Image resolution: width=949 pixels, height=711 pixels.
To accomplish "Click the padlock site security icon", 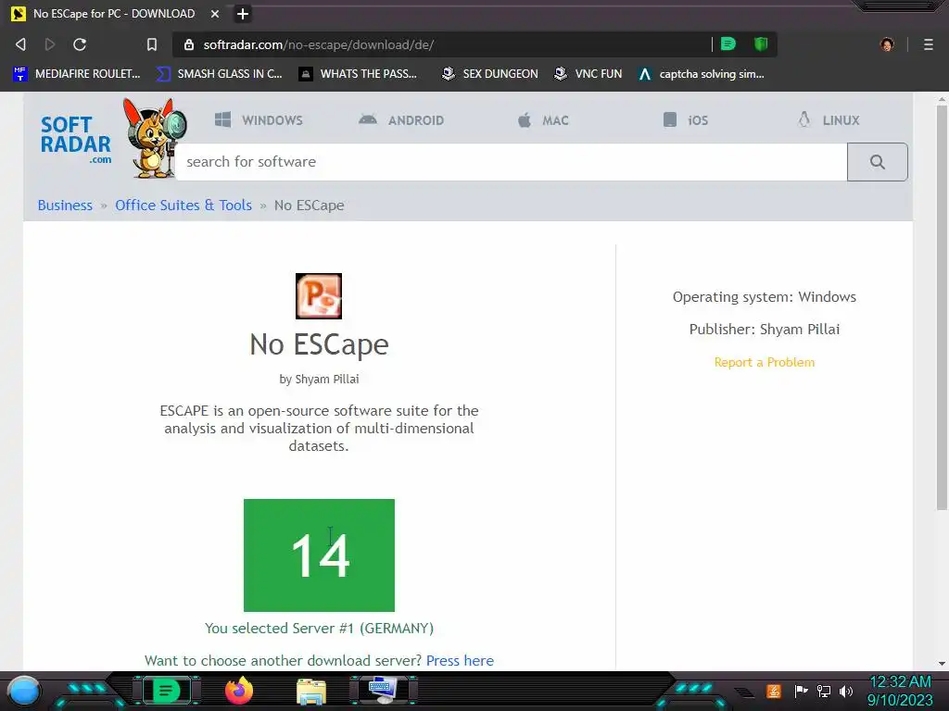I will [x=189, y=44].
